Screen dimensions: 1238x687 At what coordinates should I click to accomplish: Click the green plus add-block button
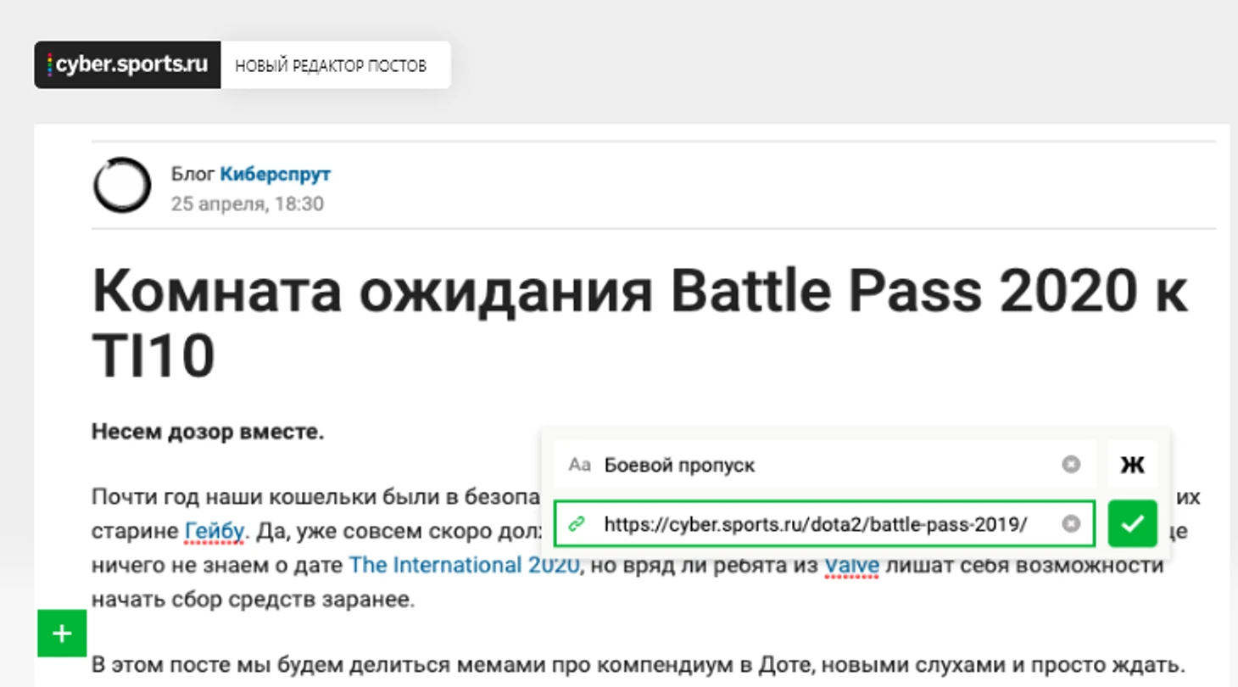coord(62,633)
